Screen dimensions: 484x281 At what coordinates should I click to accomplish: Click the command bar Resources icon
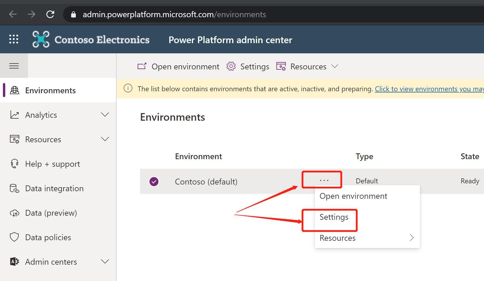tap(281, 66)
